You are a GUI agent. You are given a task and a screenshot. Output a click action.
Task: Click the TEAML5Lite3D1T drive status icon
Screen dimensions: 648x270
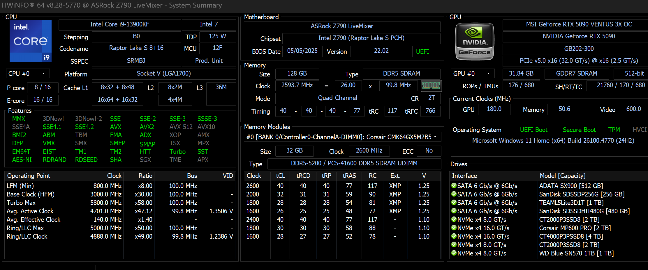454,202
